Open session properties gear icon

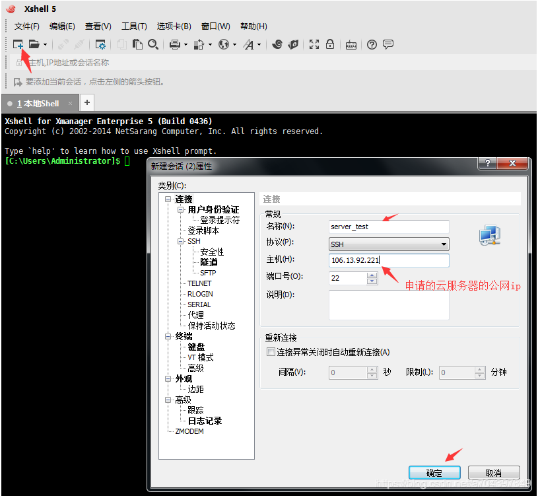100,45
